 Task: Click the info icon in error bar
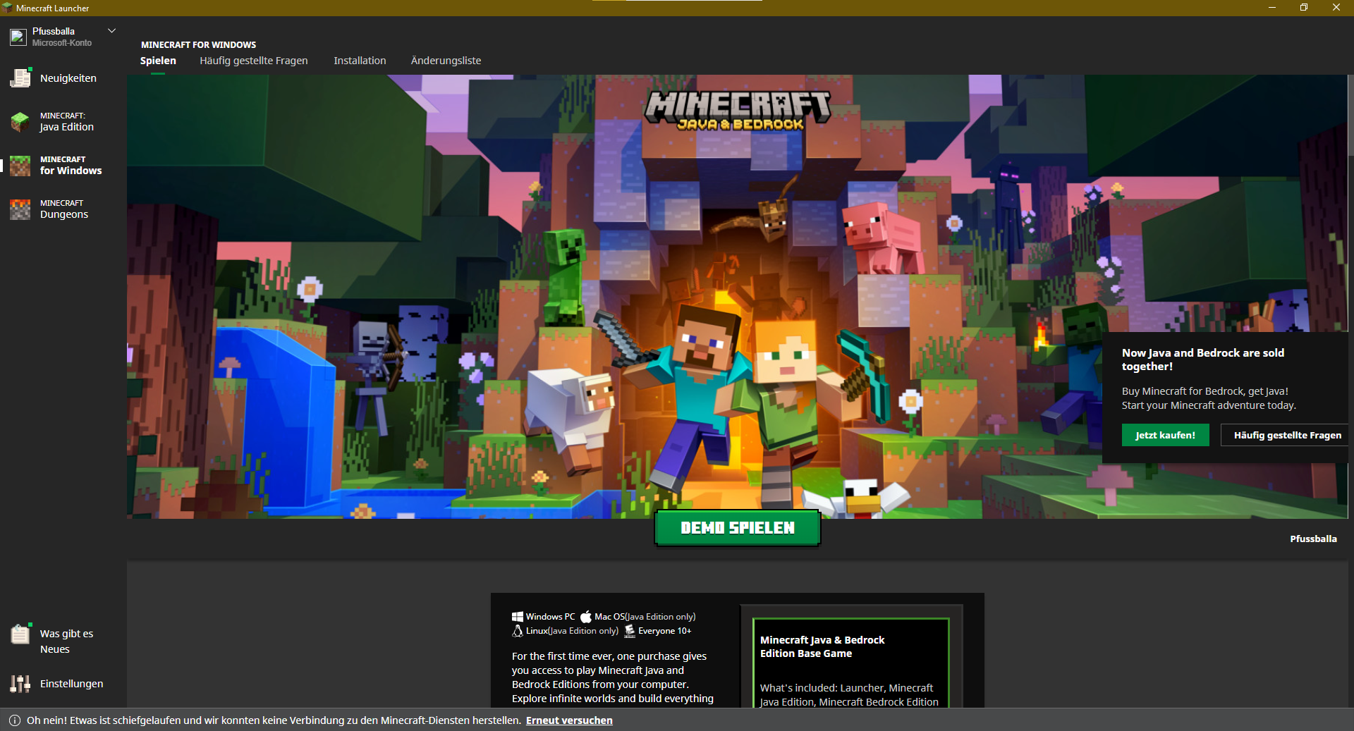14,720
